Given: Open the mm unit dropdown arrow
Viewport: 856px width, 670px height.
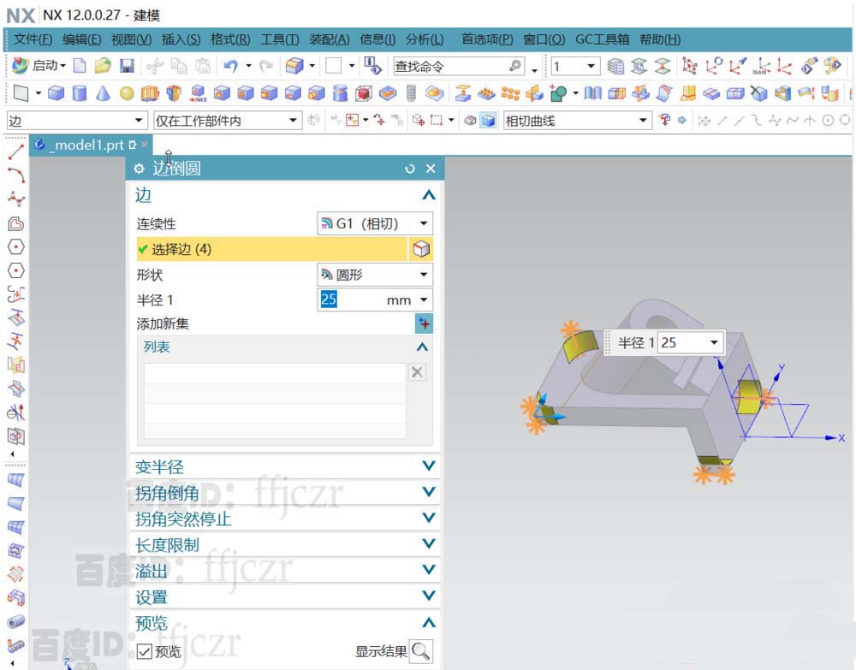Looking at the screenshot, I should 424,299.
